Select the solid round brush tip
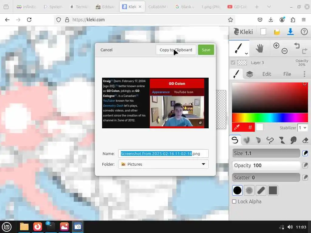The width and height of the screenshot is (311, 233). [237, 191]
